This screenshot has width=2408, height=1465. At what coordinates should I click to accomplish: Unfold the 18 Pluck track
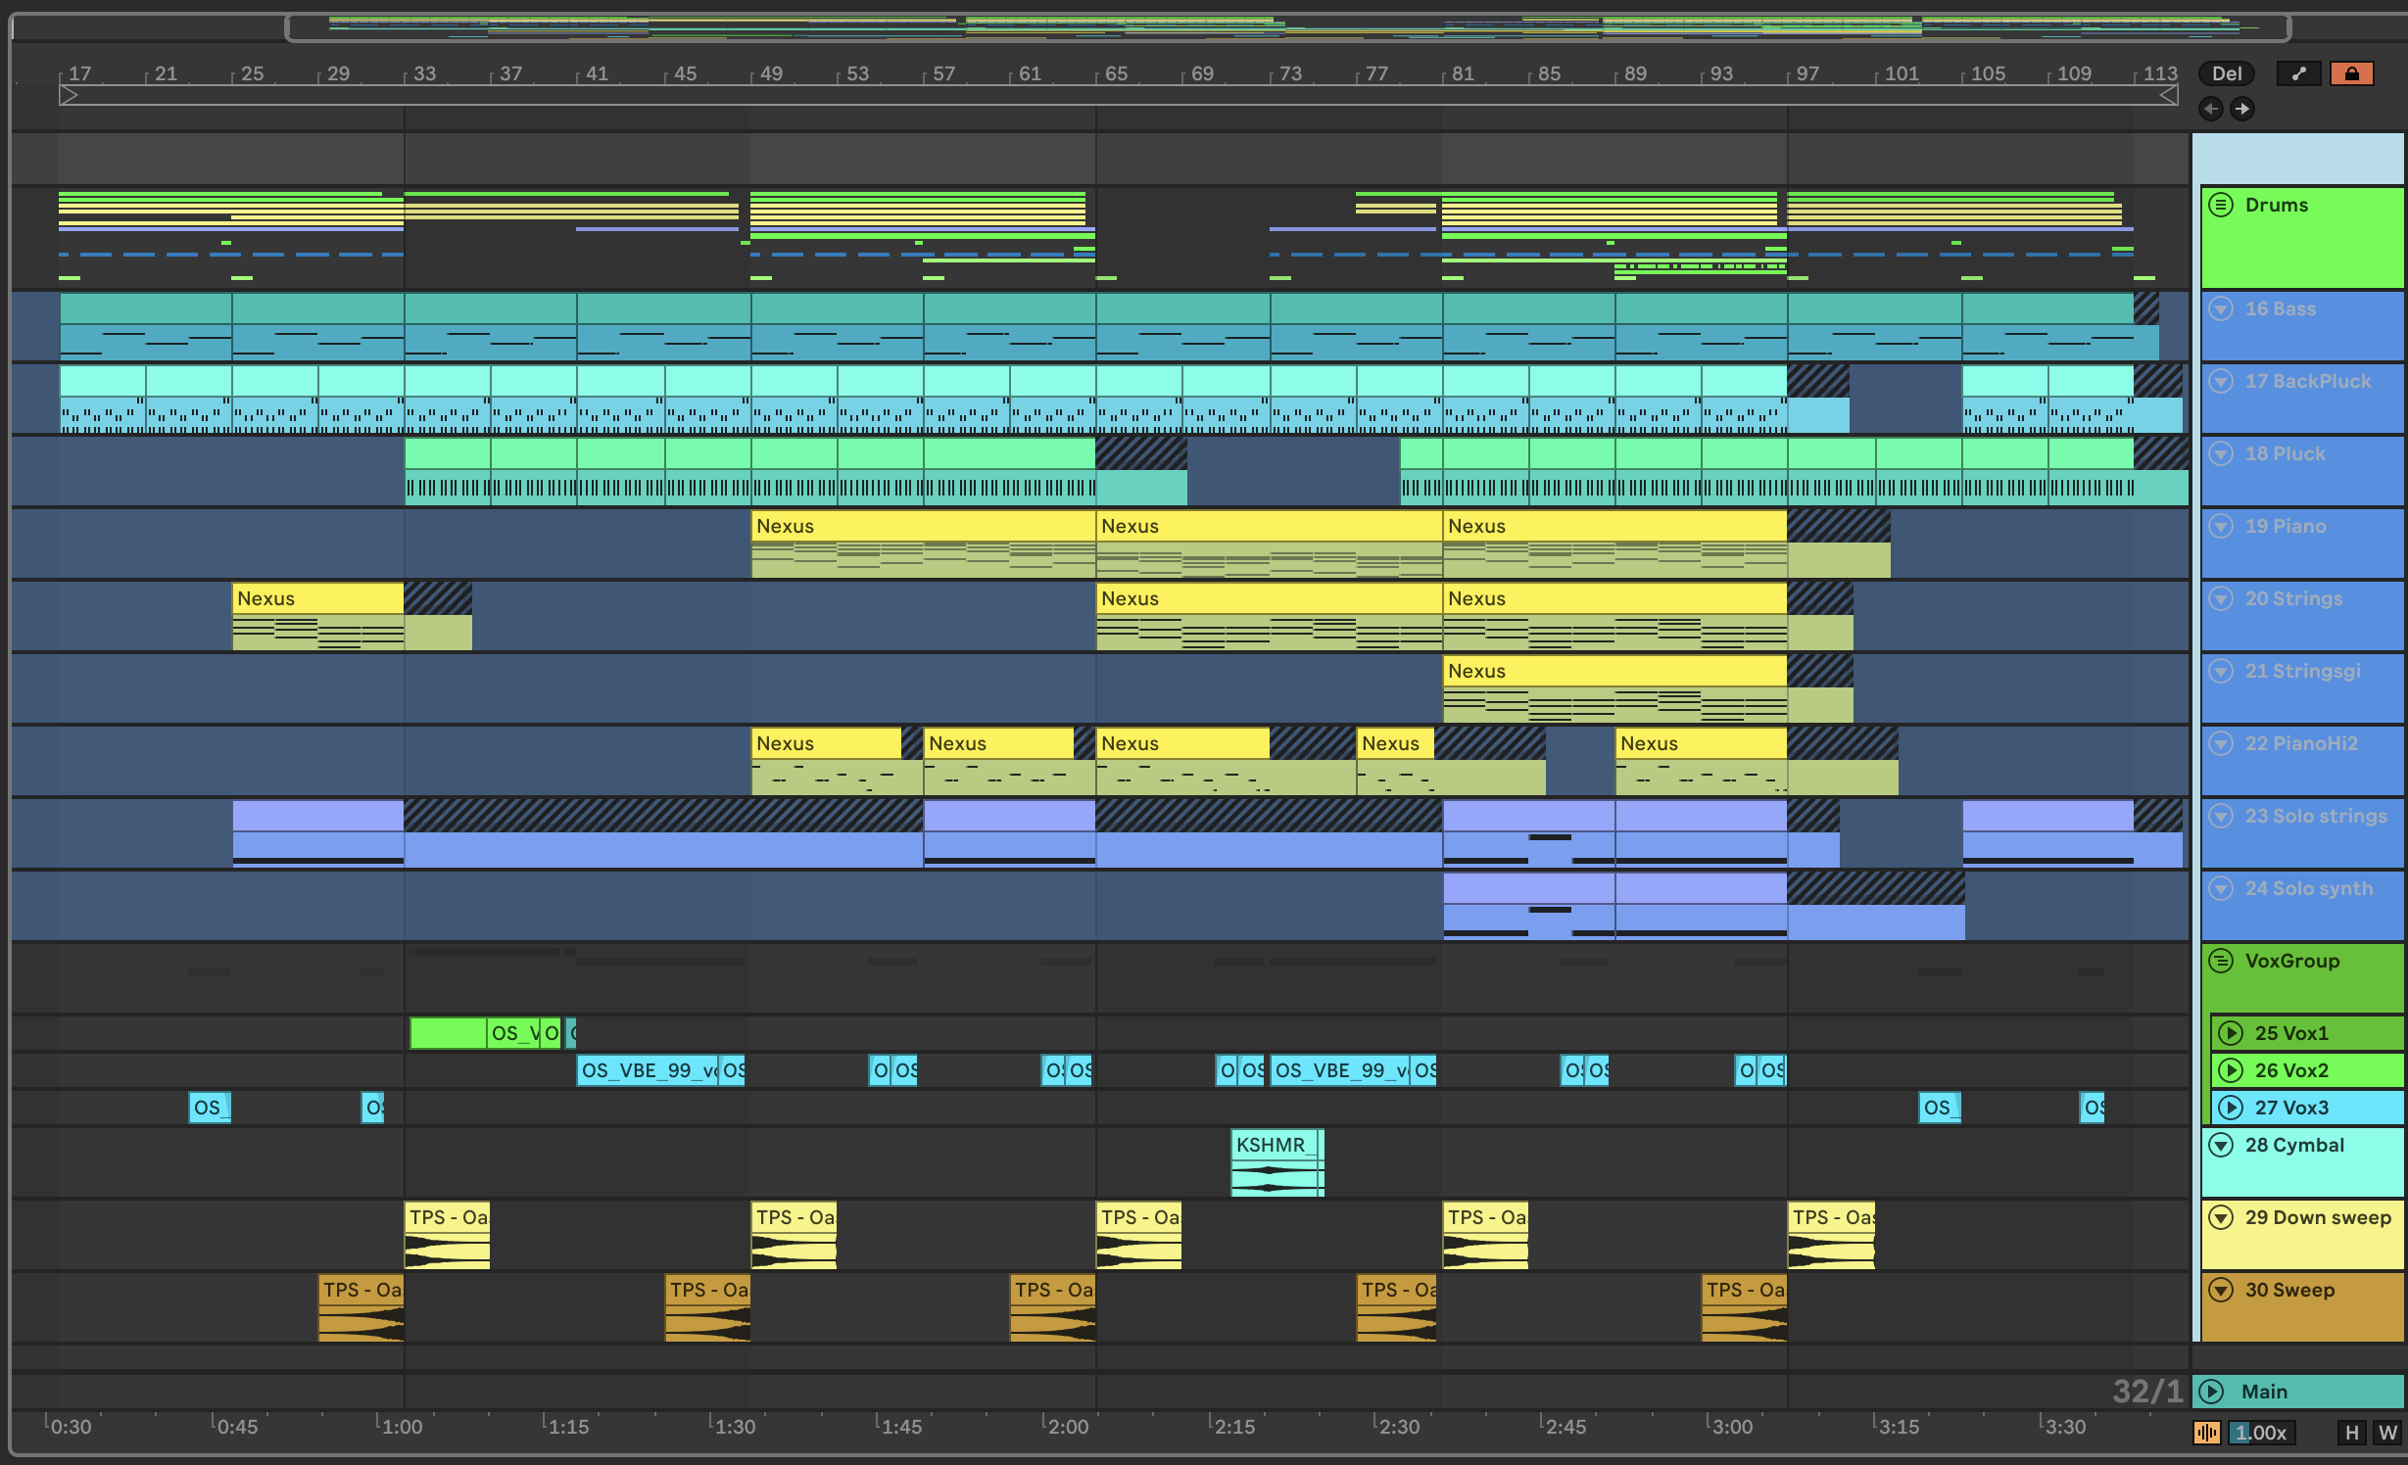(x=2221, y=453)
